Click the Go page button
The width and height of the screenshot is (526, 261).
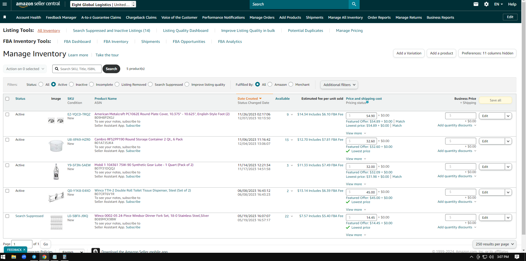[x=46, y=244]
